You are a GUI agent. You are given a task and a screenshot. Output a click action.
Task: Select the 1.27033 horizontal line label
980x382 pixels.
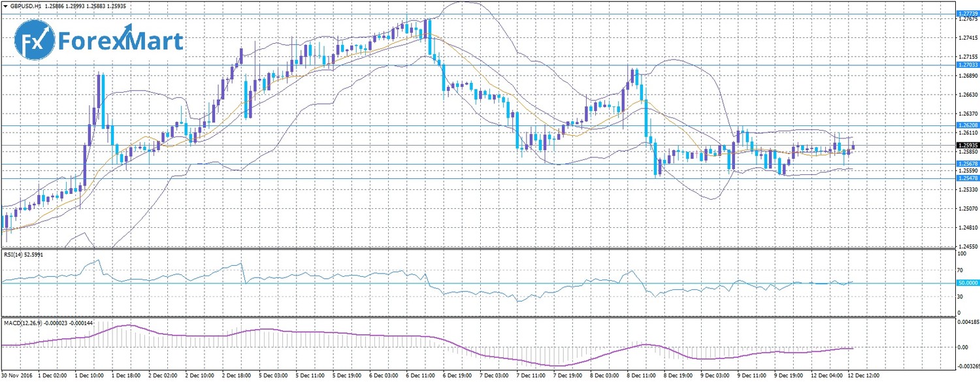click(966, 65)
